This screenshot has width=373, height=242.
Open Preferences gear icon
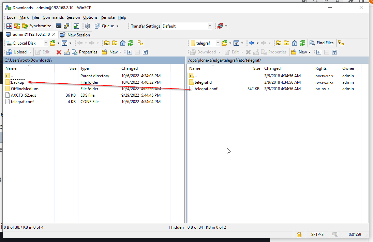coord(88,26)
